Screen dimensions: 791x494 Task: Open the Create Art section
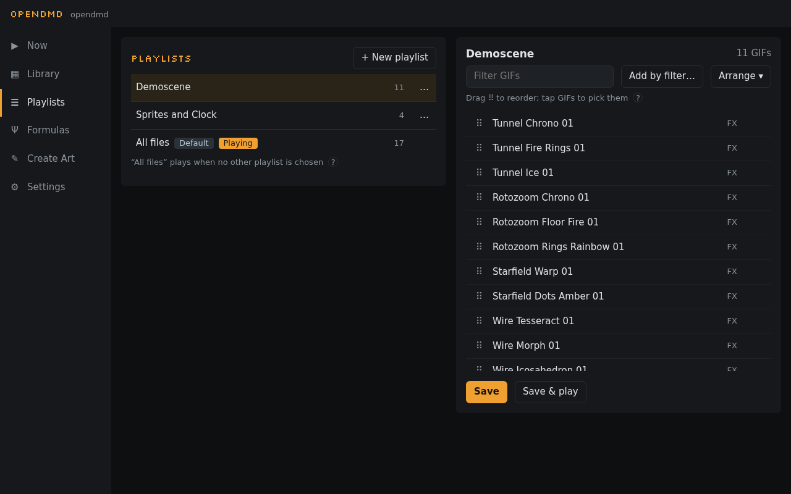pos(56,159)
